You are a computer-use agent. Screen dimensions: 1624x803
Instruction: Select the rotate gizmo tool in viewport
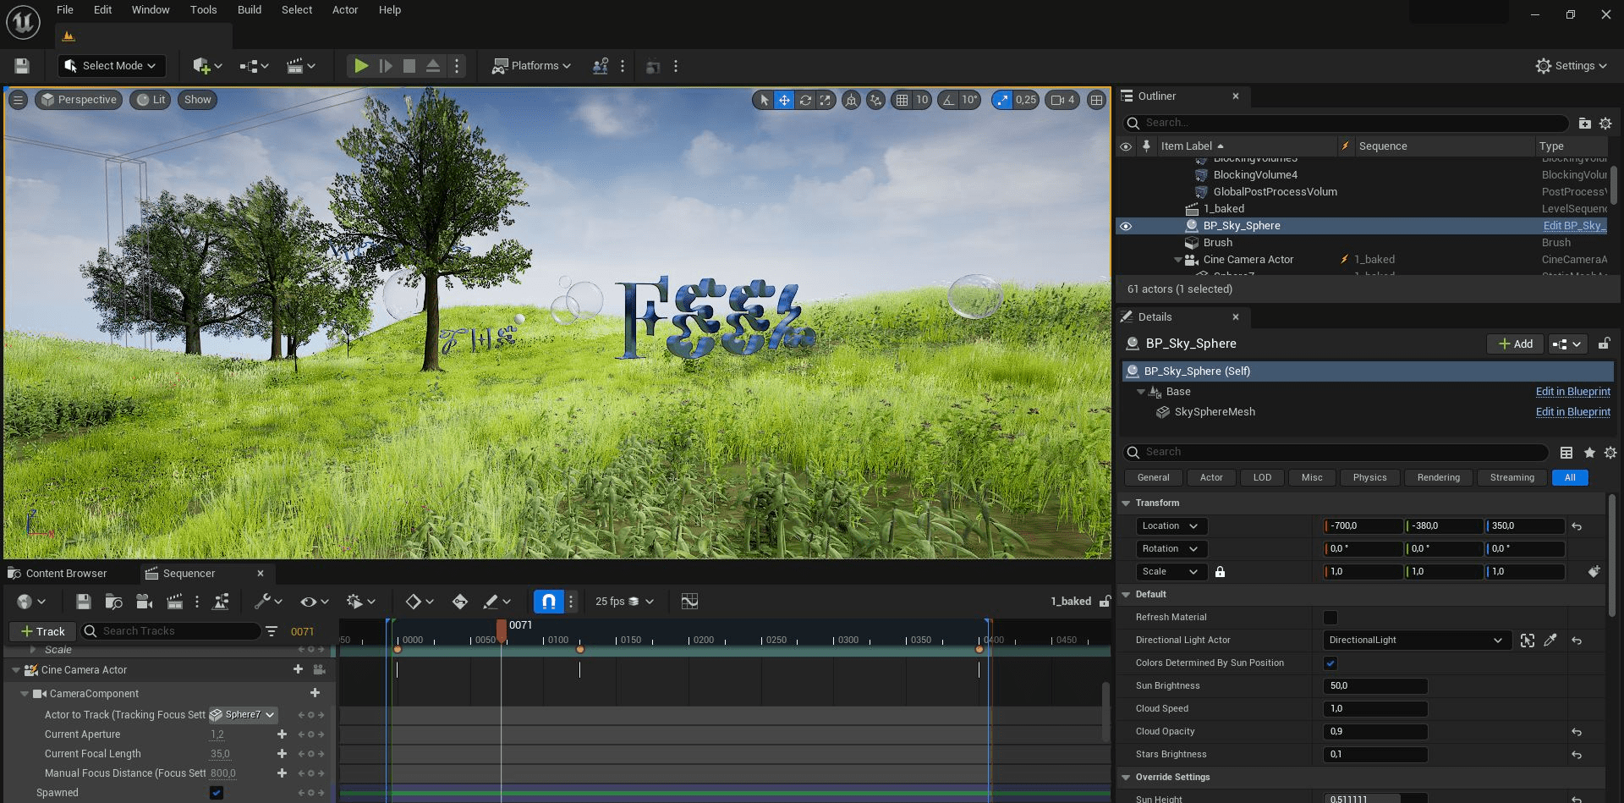(x=805, y=100)
